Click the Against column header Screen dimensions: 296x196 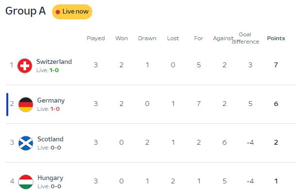click(x=224, y=38)
